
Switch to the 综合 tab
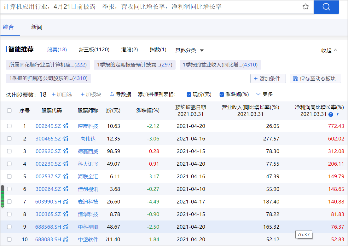(9, 27)
